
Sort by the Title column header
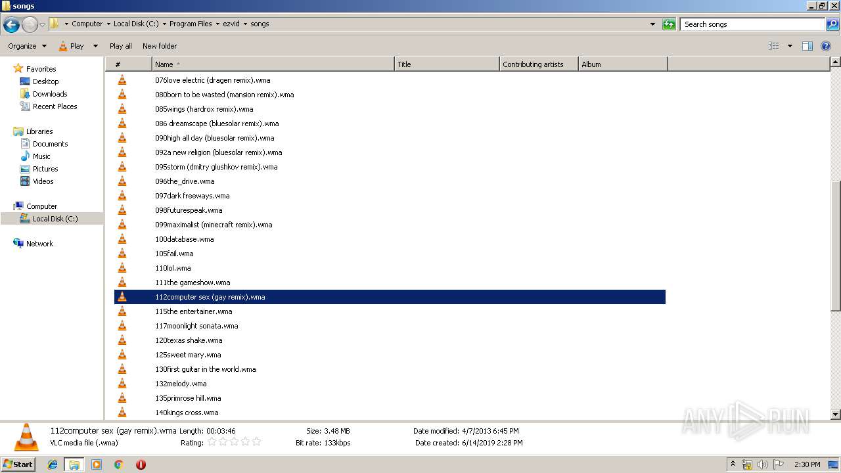click(447, 64)
